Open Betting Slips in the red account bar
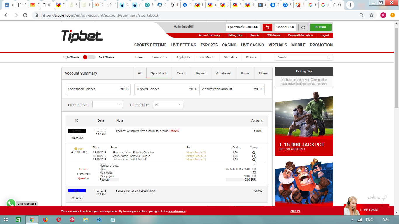The width and height of the screenshot is (399, 224). [x=235, y=35]
